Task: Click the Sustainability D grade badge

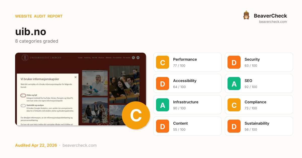Action: (x=234, y=126)
